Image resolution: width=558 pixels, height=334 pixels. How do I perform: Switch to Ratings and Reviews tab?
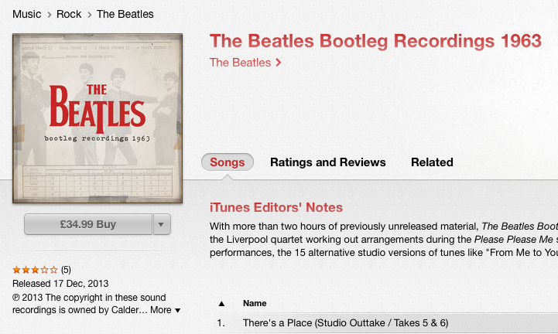pyautogui.click(x=327, y=162)
